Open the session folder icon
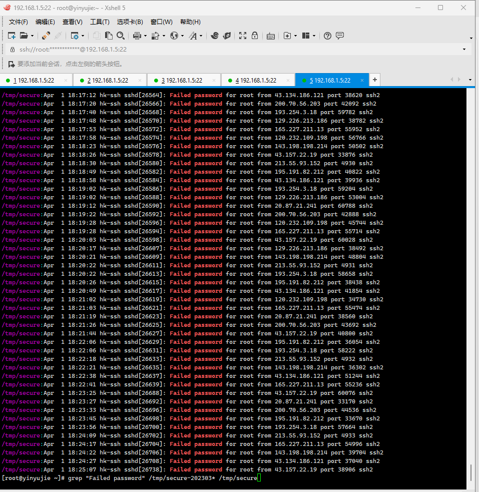479x492 pixels. tap(24, 36)
